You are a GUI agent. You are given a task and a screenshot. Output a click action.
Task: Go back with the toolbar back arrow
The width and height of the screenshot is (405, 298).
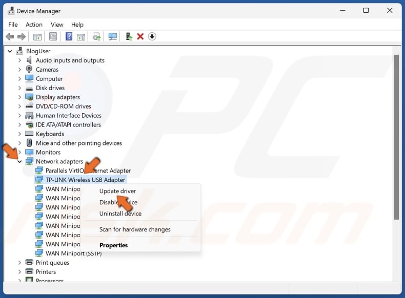click(x=10, y=37)
